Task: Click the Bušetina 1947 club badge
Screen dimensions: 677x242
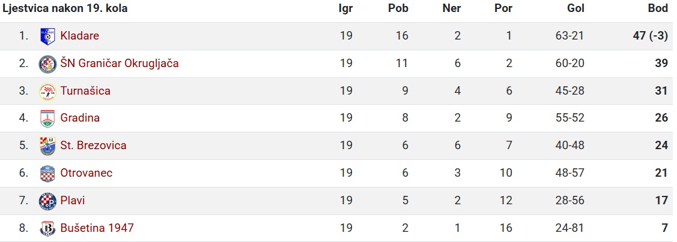Action: coord(47,228)
